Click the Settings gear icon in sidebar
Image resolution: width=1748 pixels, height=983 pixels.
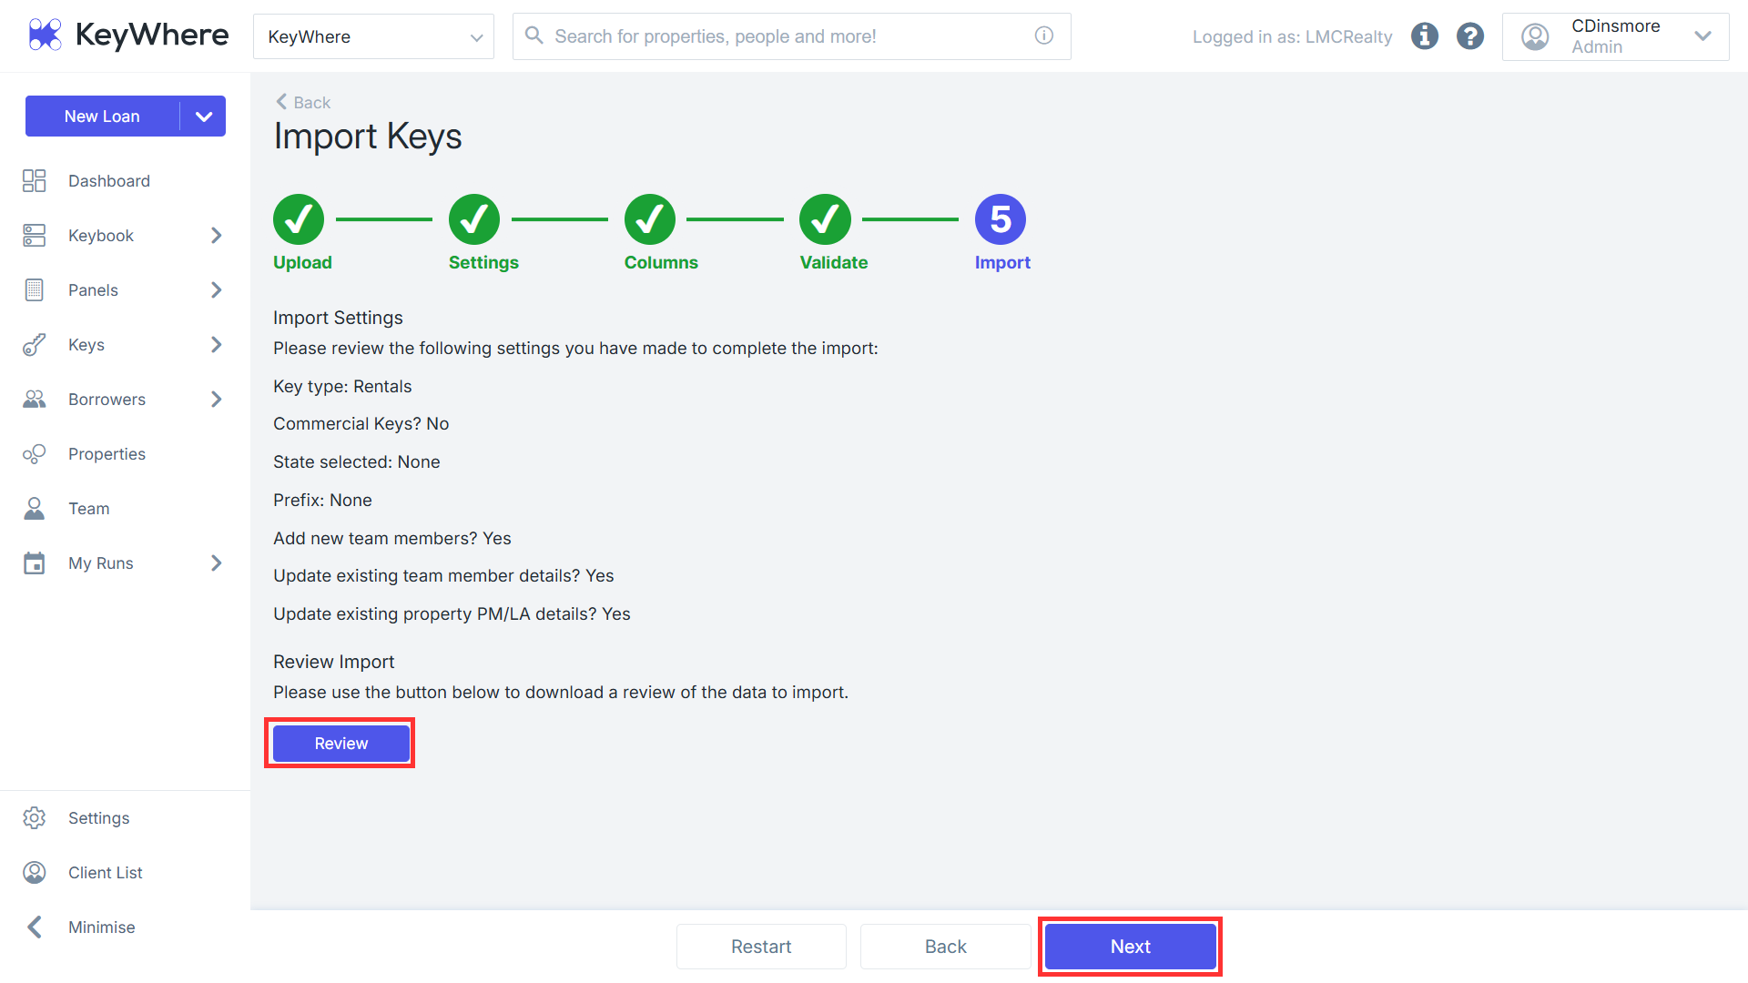tap(34, 818)
